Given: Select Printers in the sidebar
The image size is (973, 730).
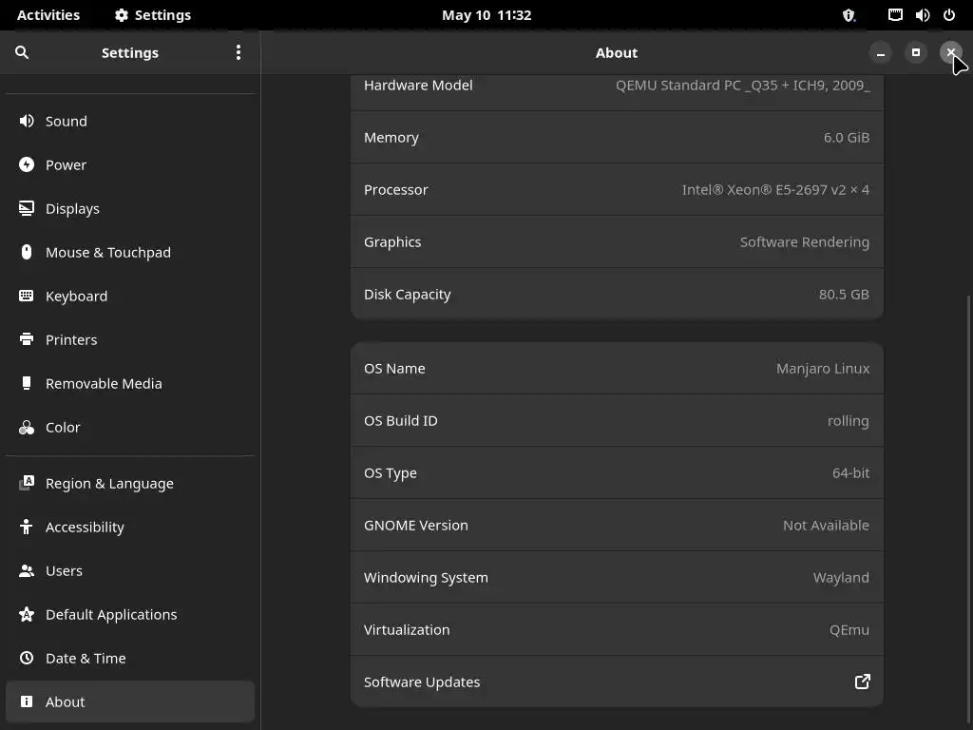Looking at the screenshot, I should pos(71,339).
